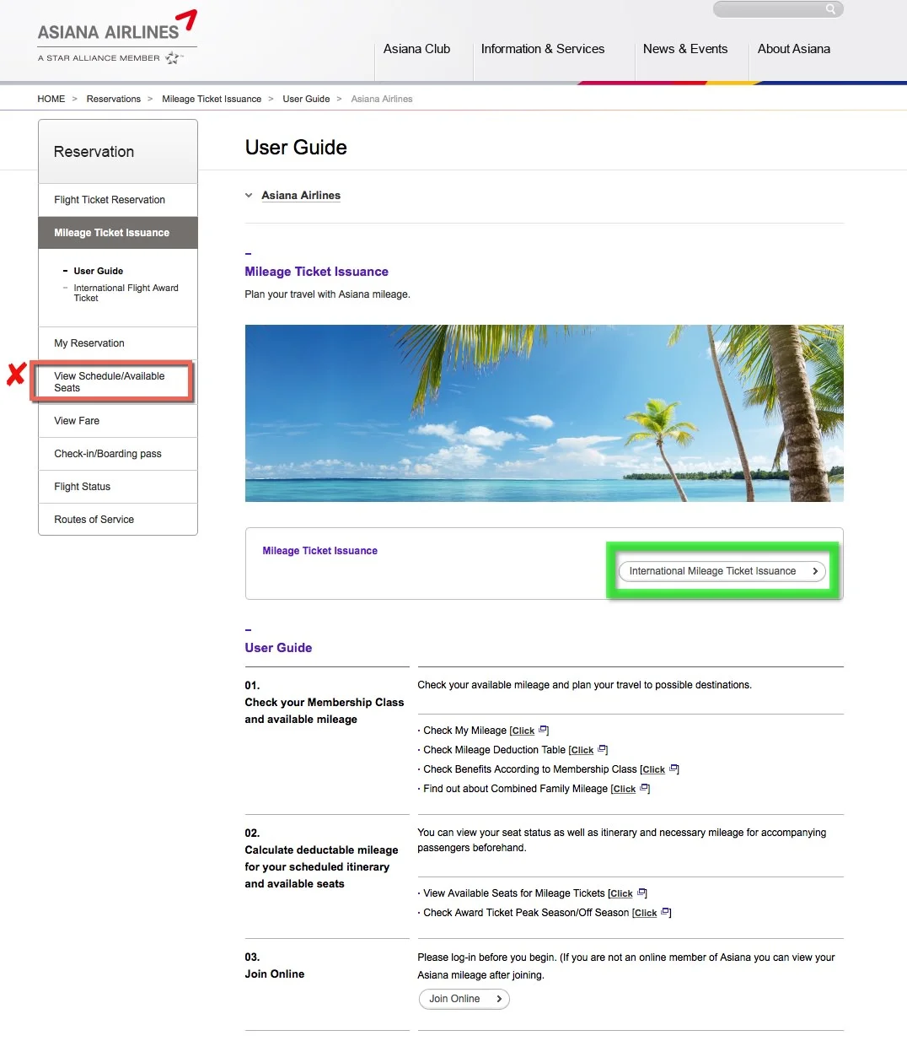Click new-window icon beside View Available Seats
This screenshot has height=1041, width=907.
[x=641, y=893]
